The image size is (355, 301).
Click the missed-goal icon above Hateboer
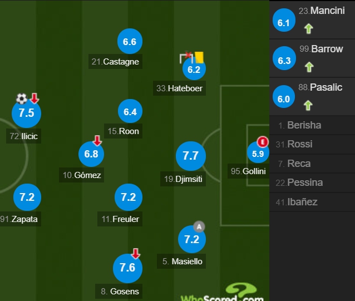coord(186,58)
